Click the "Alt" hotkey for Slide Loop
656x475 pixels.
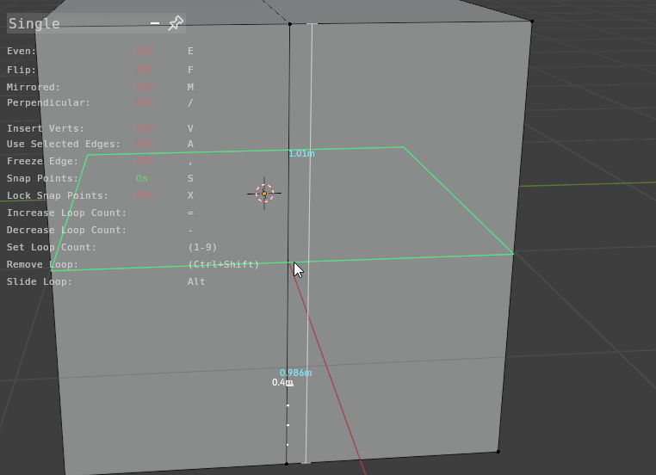click(x=196, y=281)
